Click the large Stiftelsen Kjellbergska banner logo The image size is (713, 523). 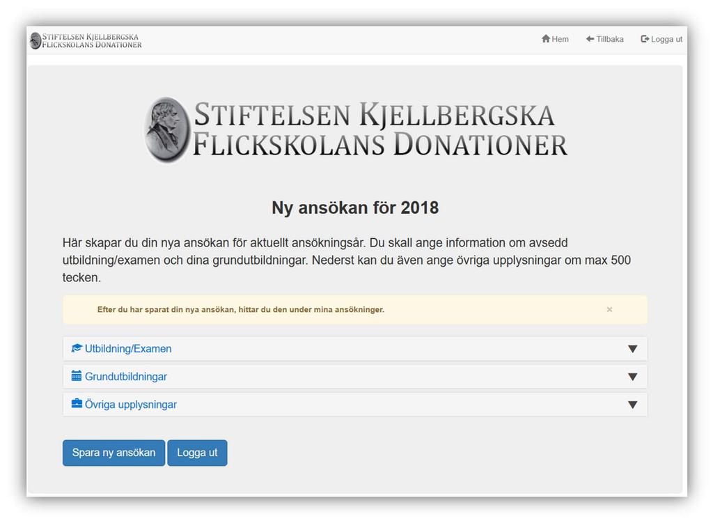(356, 130)
